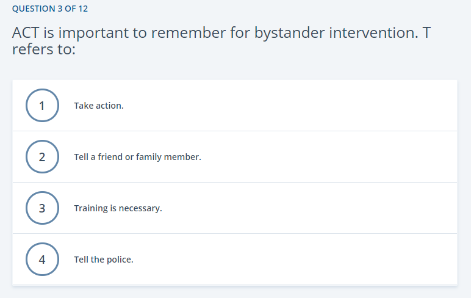Image resolution: width=471 pixels, height=298 pixels.
Task: Select the numbered circle 3 option
Action: [42, 208]
